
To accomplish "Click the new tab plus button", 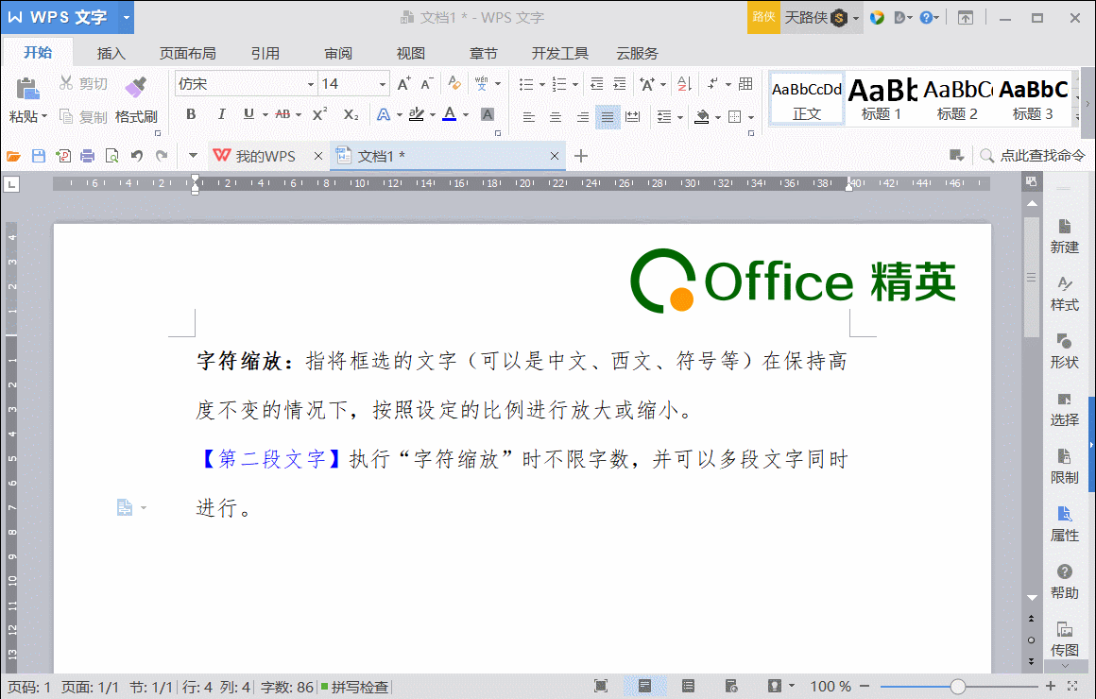I will click(581, 156).
